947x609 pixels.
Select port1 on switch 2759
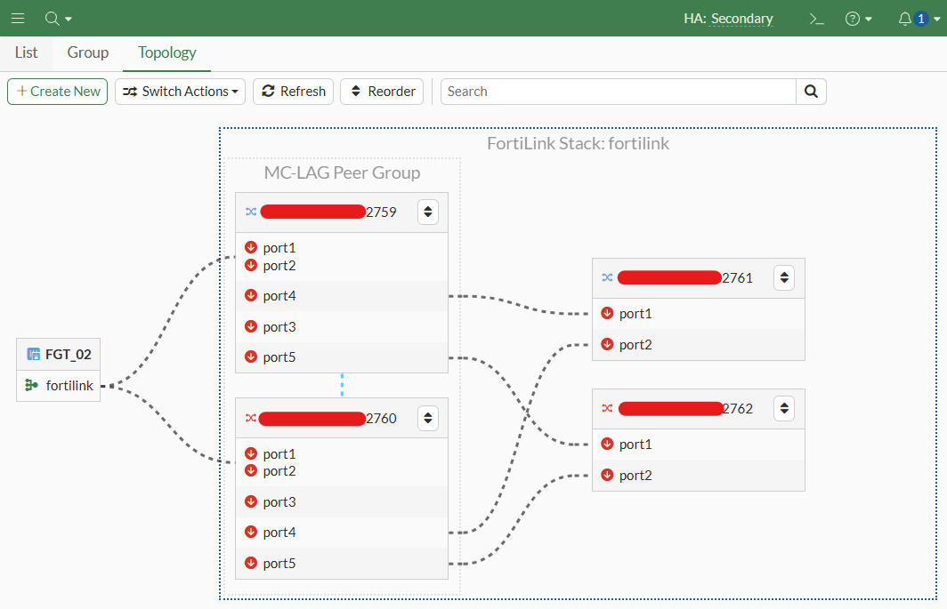click(x=279, y=247)
